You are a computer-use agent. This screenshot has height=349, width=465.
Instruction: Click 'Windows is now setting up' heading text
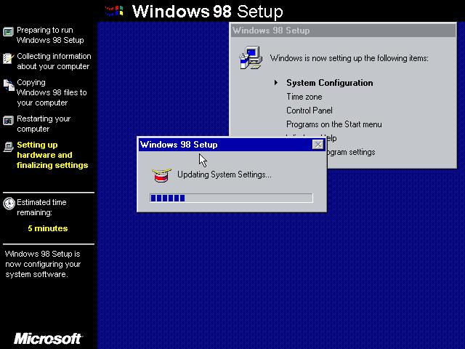(349, 58)
